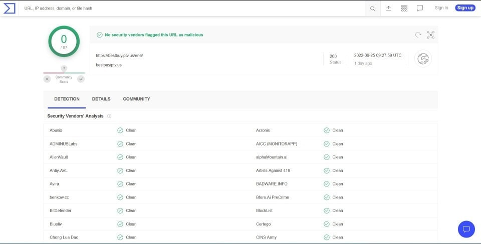Reanalyze URL with the refresh icon
The image size is (481, 244).
click(418, 35)
